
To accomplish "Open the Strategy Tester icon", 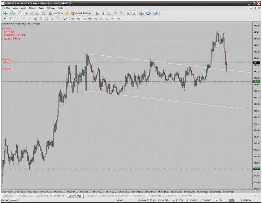I will point(43,13).
